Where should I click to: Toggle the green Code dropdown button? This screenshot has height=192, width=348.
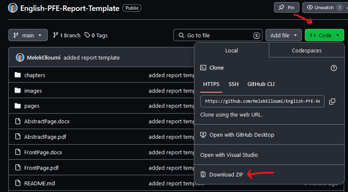(x=325, y=35)
